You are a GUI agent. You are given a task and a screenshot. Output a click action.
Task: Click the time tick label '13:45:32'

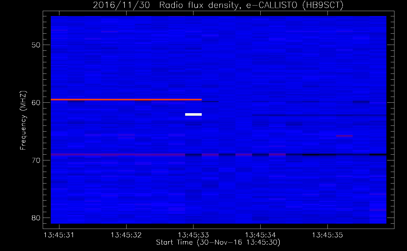pyautogui.click(x=126, y=235)
